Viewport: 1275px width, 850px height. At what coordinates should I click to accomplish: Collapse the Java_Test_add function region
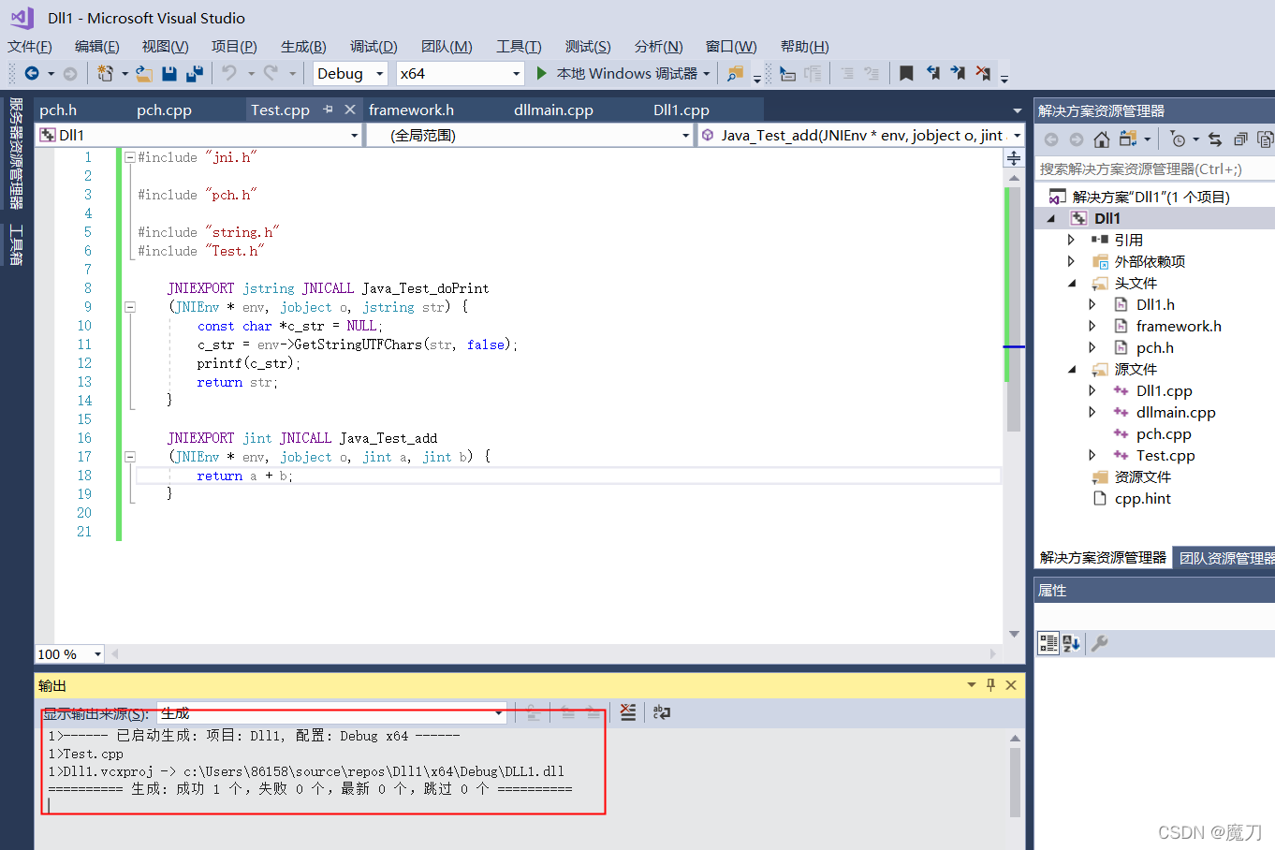tap(130, 457)
